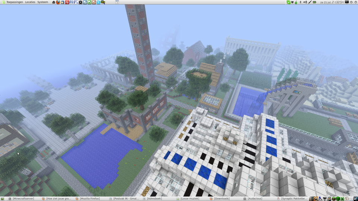Launch the Minecraft creeper face icon

(x=342, y=199)
